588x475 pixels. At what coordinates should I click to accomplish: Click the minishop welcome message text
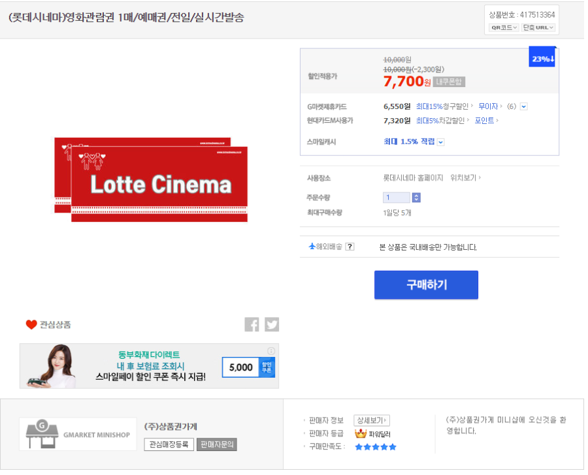(506, 425)
